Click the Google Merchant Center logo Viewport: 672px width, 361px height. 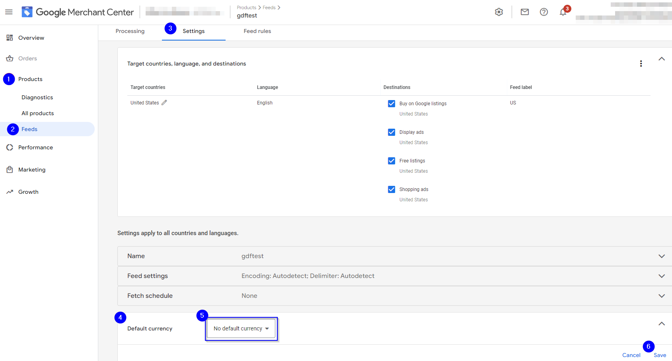[78, 12]
